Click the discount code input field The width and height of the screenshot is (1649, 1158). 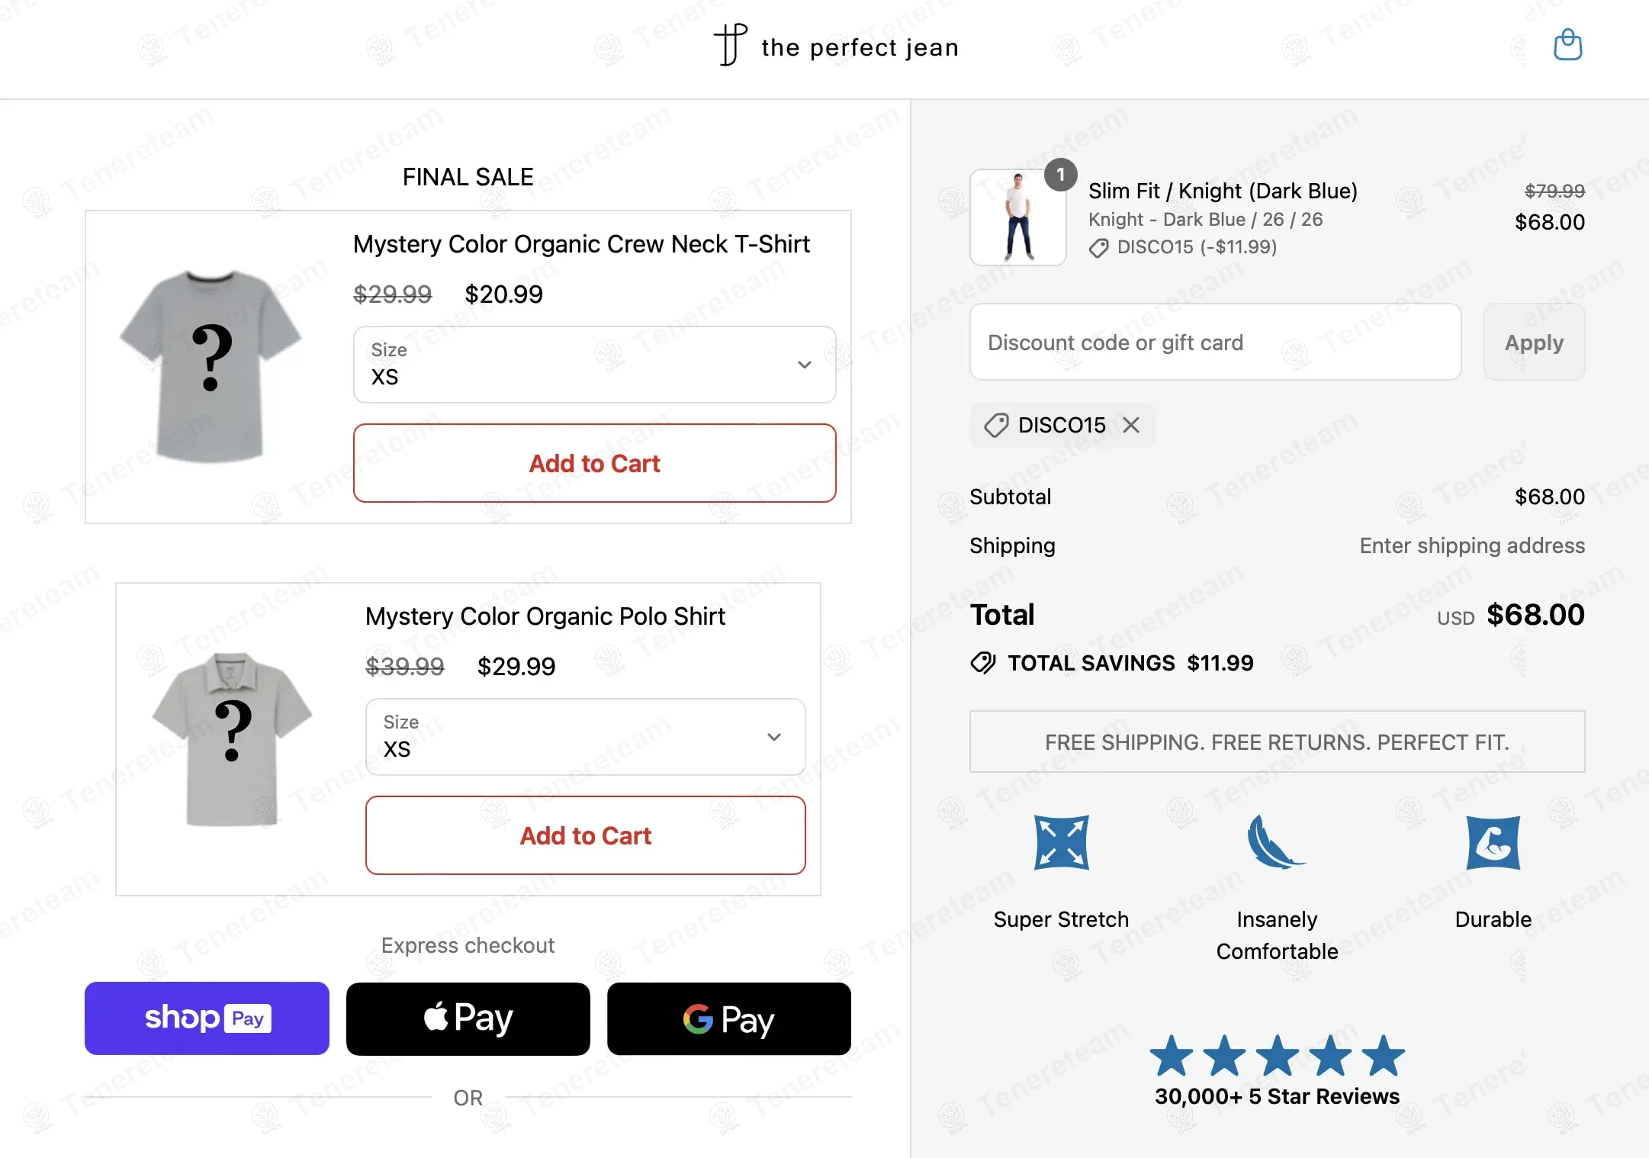1215,343
